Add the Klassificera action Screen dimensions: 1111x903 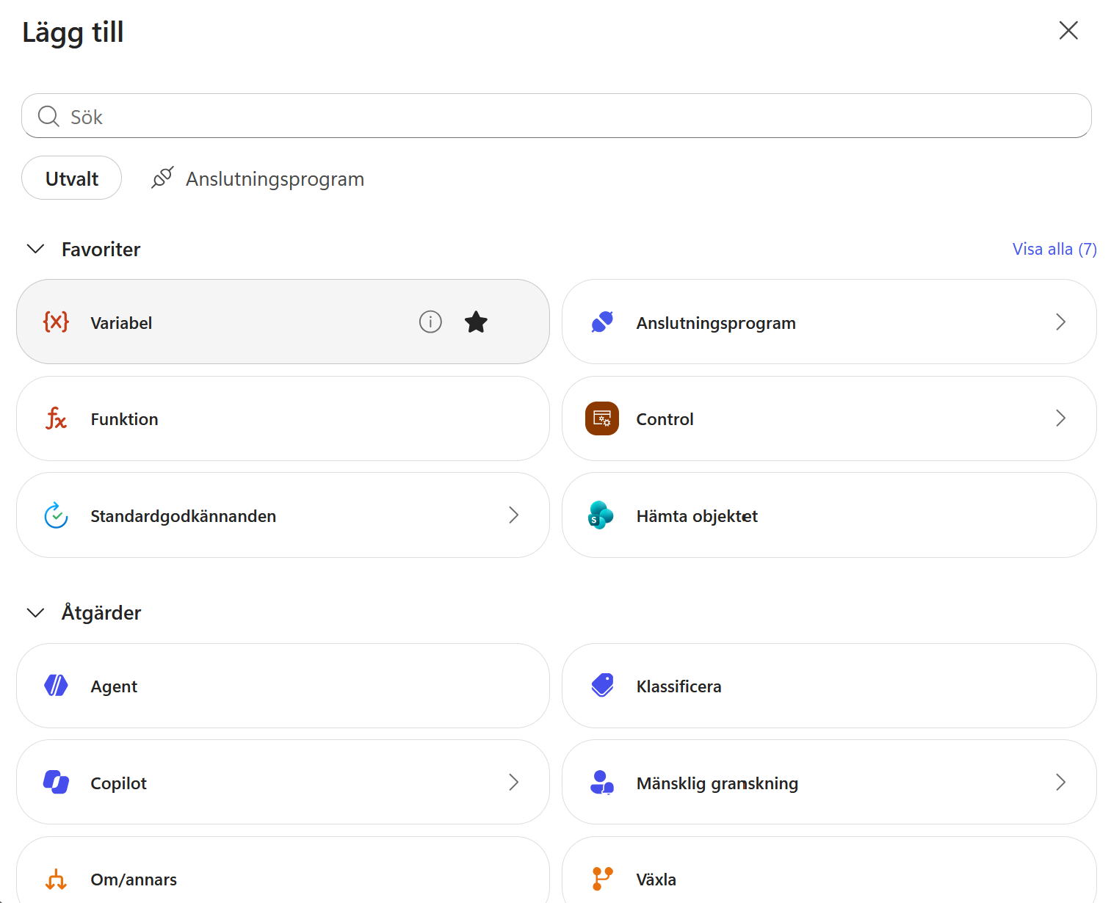[x=829, y=686]
